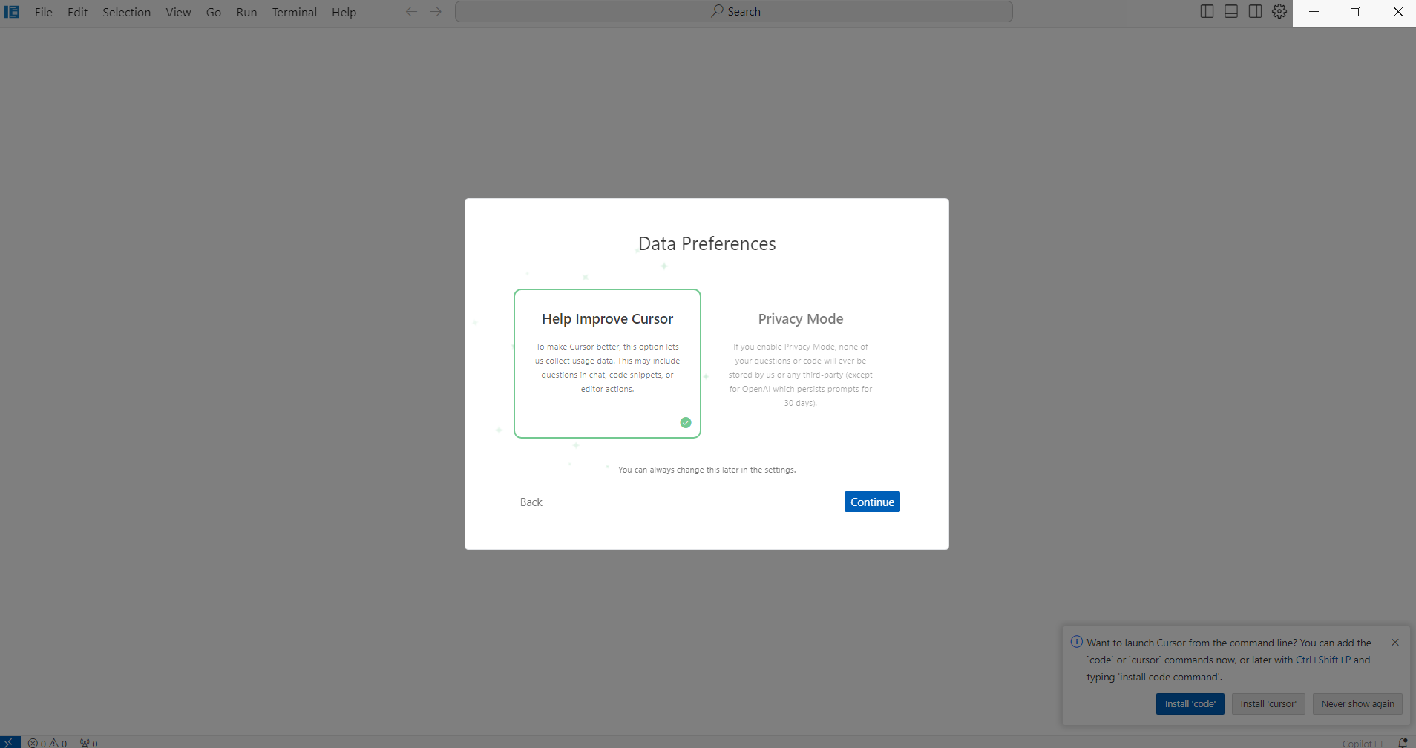The height and width of the screenshot is (748, 1416).
Task: Toggle the secondary sidebar layout icon
Action: pos(1255,12)
